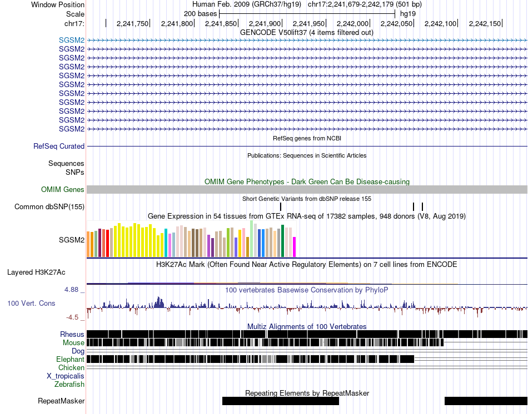Open RefSeq genes from NCBI track title
The height and width of the screenshot is (414, 528).
tap(307, 138)
